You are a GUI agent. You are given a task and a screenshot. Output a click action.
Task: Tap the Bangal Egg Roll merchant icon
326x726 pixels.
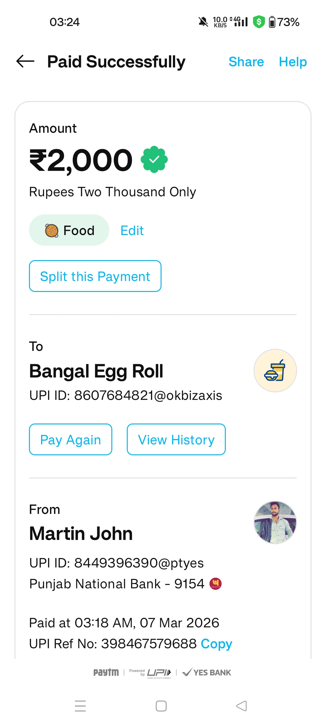[275, 371]
